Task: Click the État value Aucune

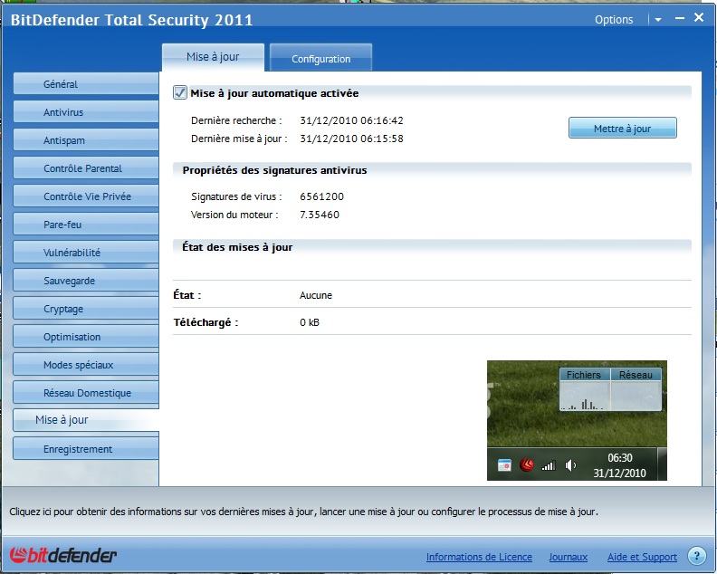Action: coord(316,295)
